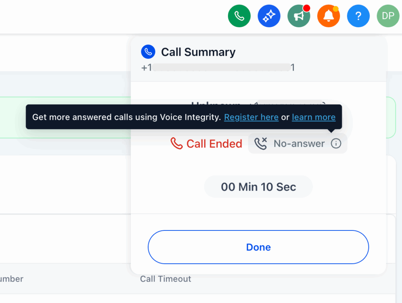Click the No-answer status label
This screenshot has height=303, width=402.
(x=299, y=144)
